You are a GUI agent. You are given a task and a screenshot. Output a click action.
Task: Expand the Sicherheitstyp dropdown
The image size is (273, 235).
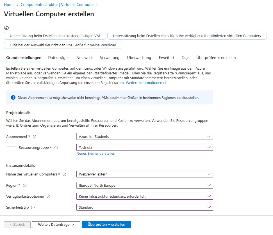pyautogui.click(x=145, y=207)
